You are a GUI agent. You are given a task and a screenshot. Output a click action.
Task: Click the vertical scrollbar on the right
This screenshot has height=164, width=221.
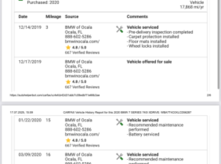tap(219, 45)
